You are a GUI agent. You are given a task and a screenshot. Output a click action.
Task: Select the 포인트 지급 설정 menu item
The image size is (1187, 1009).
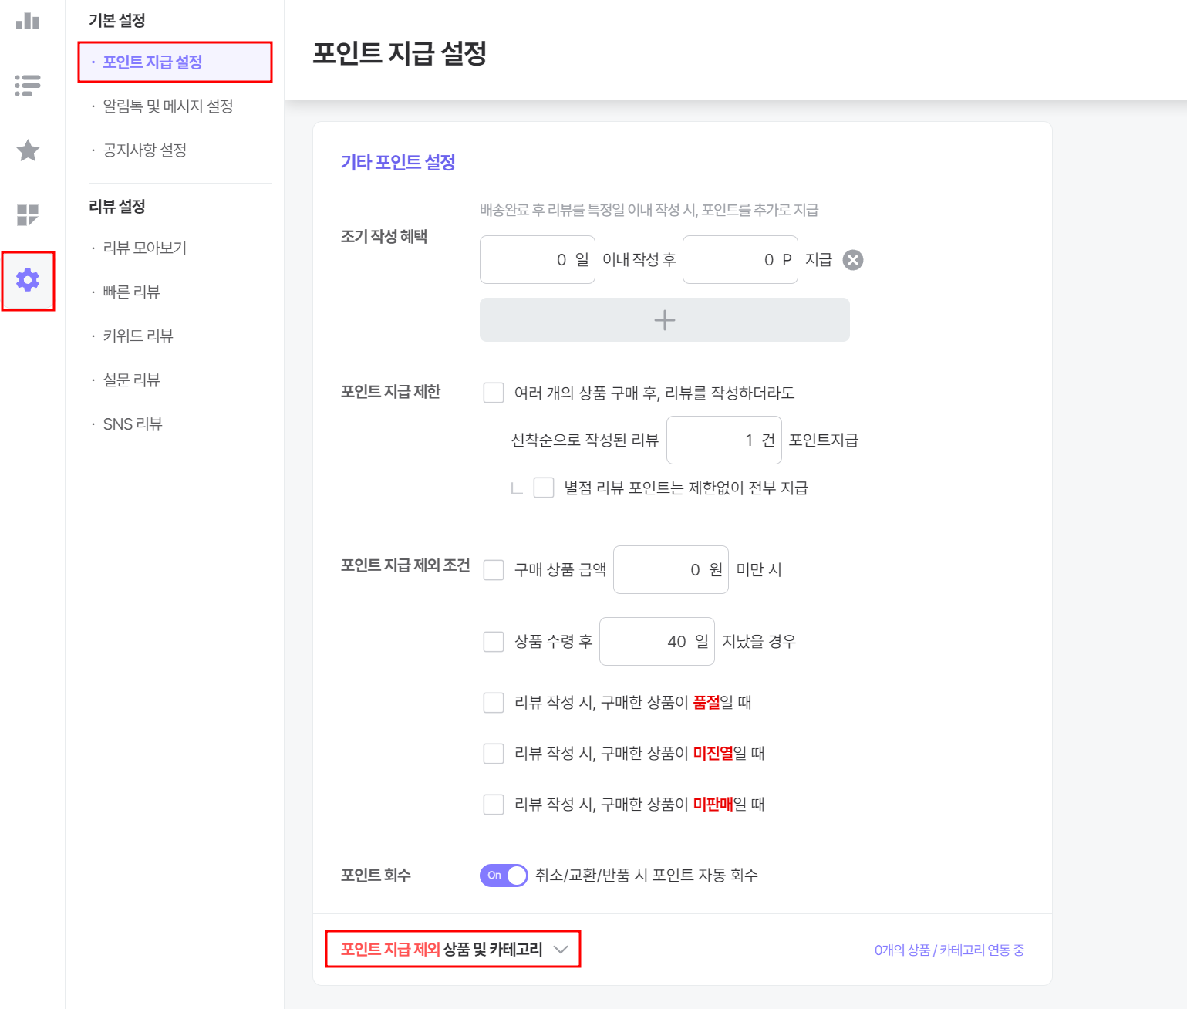(x=153, y=62)
